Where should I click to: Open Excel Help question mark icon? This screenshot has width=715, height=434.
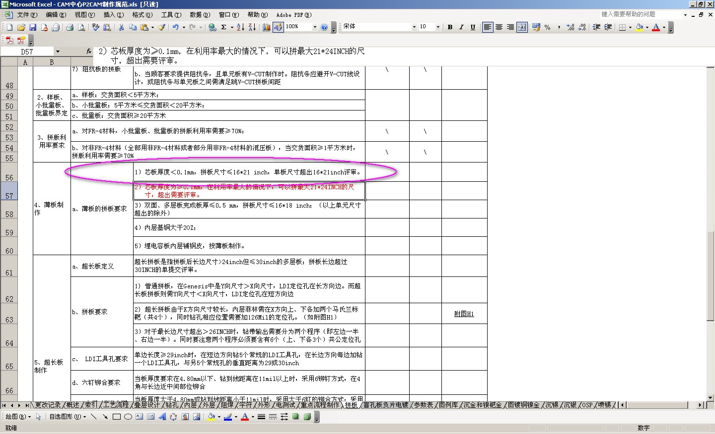(324, 27)
